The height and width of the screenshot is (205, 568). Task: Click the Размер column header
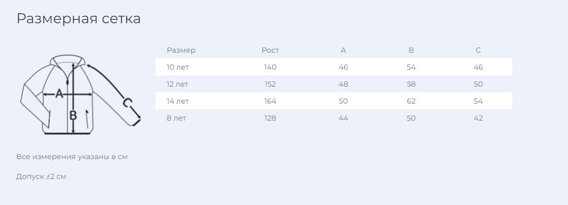point(181,50)
